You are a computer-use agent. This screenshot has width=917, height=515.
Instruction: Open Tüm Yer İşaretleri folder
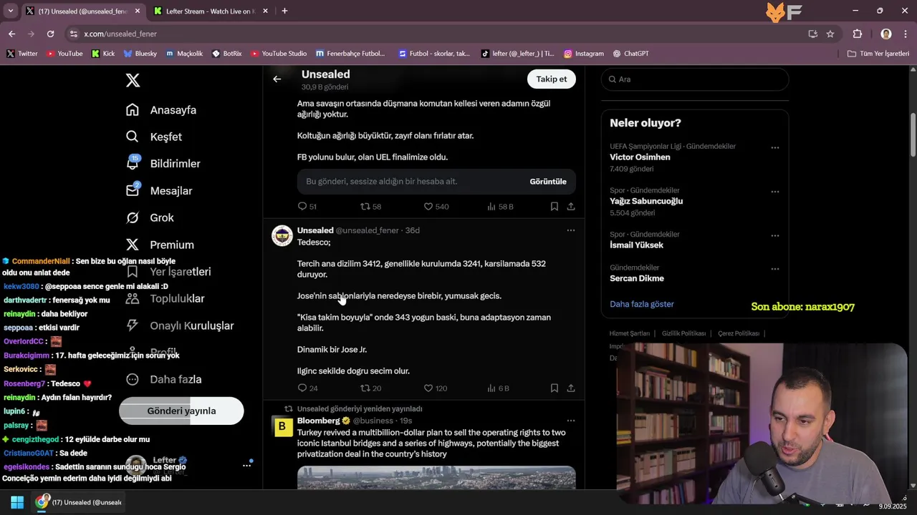click(878, 54)
